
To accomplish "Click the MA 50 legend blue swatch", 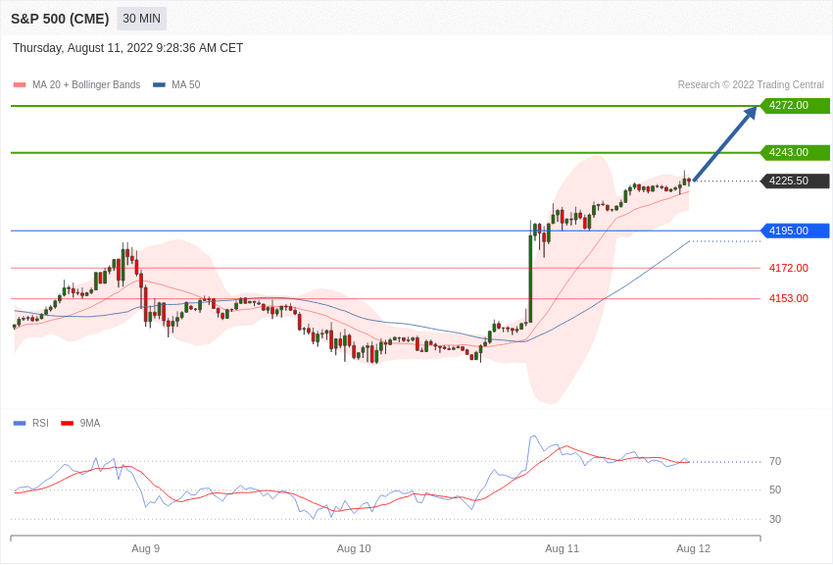I will [x=159, y=85].
